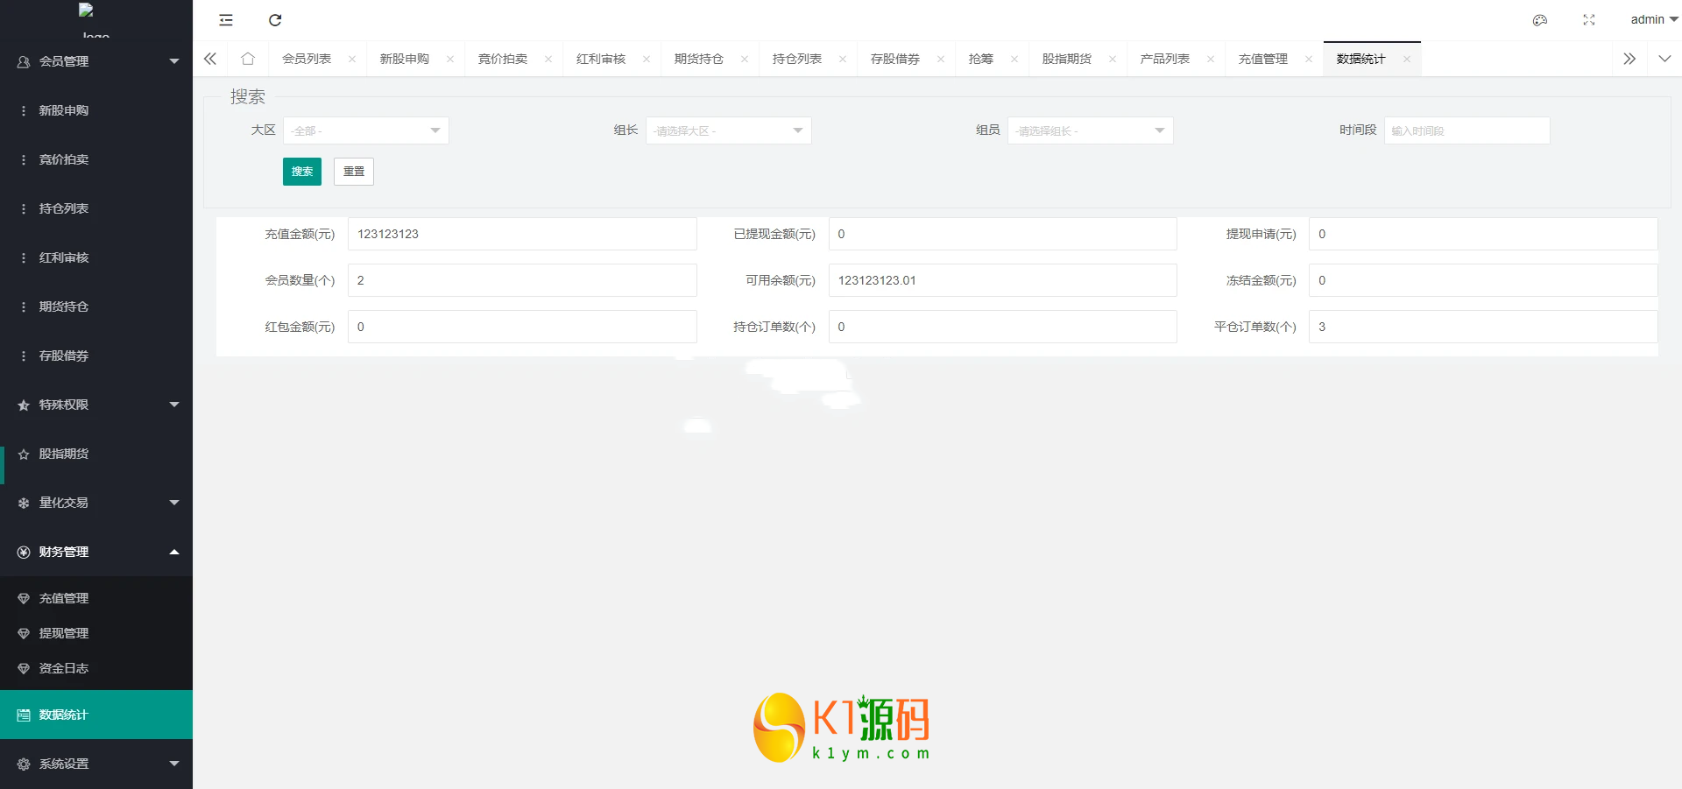Open 期货持仓 in the sidebar
This screenshot has height=789, width=1682.
click(x=96, y=306)
